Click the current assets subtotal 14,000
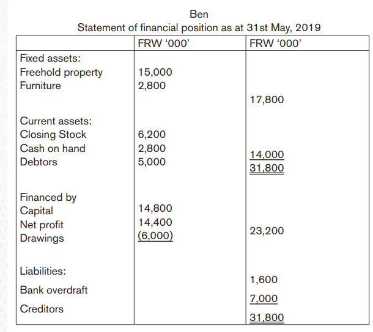 (267, 154)
